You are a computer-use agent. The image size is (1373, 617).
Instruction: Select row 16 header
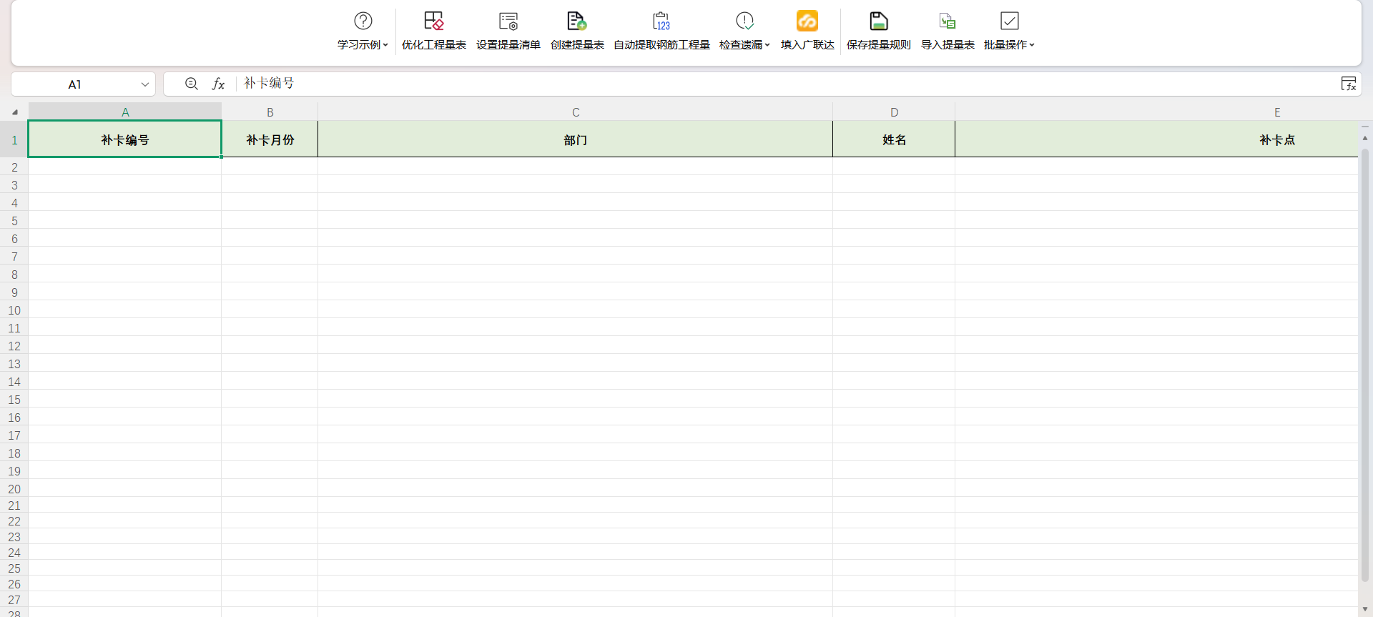coord(14,417)
